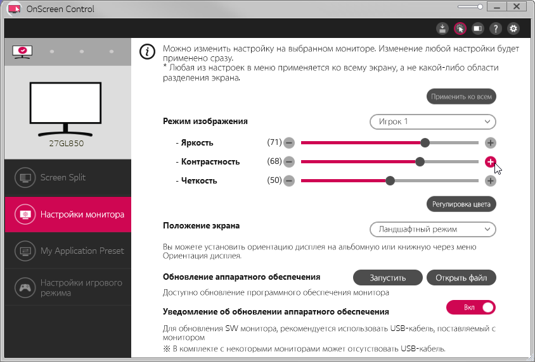The height and width of the screenshot is (362, 535).
Task: Click the Режим изображения label
Action: (205, 122)
